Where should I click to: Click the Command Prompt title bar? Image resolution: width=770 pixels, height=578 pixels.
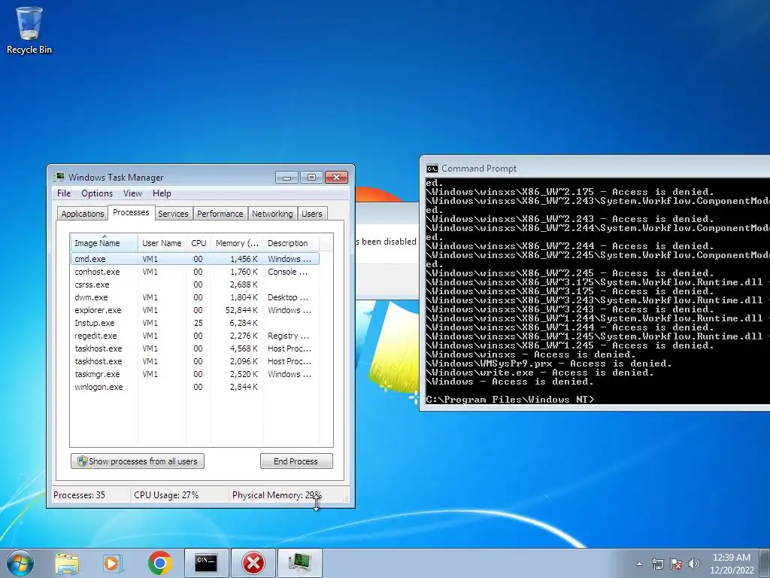[x=596, y=168]
